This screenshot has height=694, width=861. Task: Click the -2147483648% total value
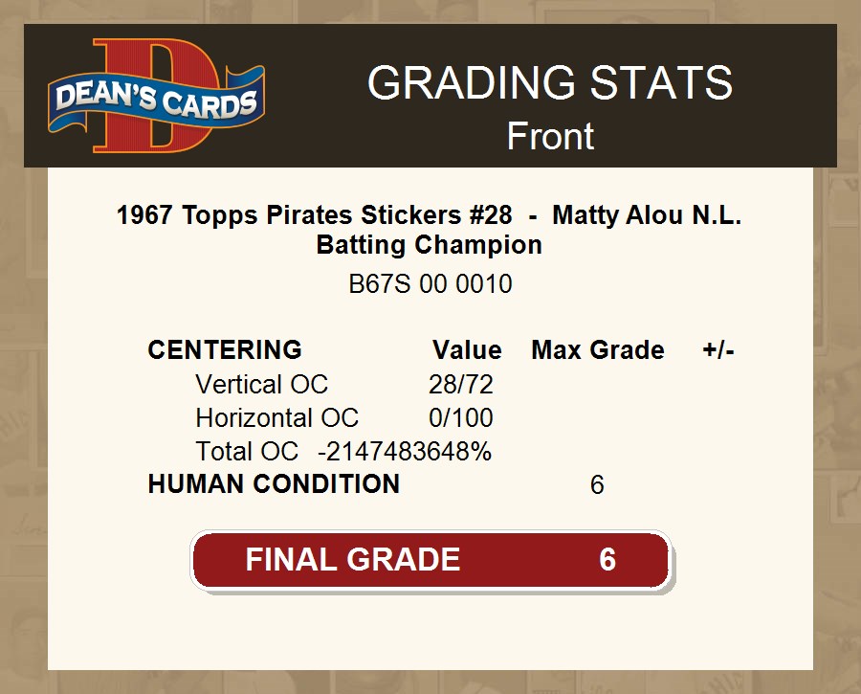pyautogui.click(x=405, y=451)
